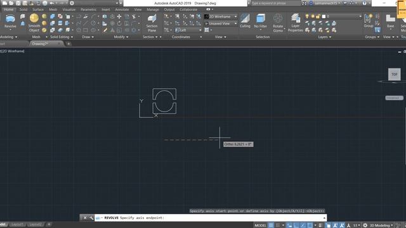The width and height of the screenshot is (406, 228).
Task: Close the command line with X button
Action: coord(85,218)
